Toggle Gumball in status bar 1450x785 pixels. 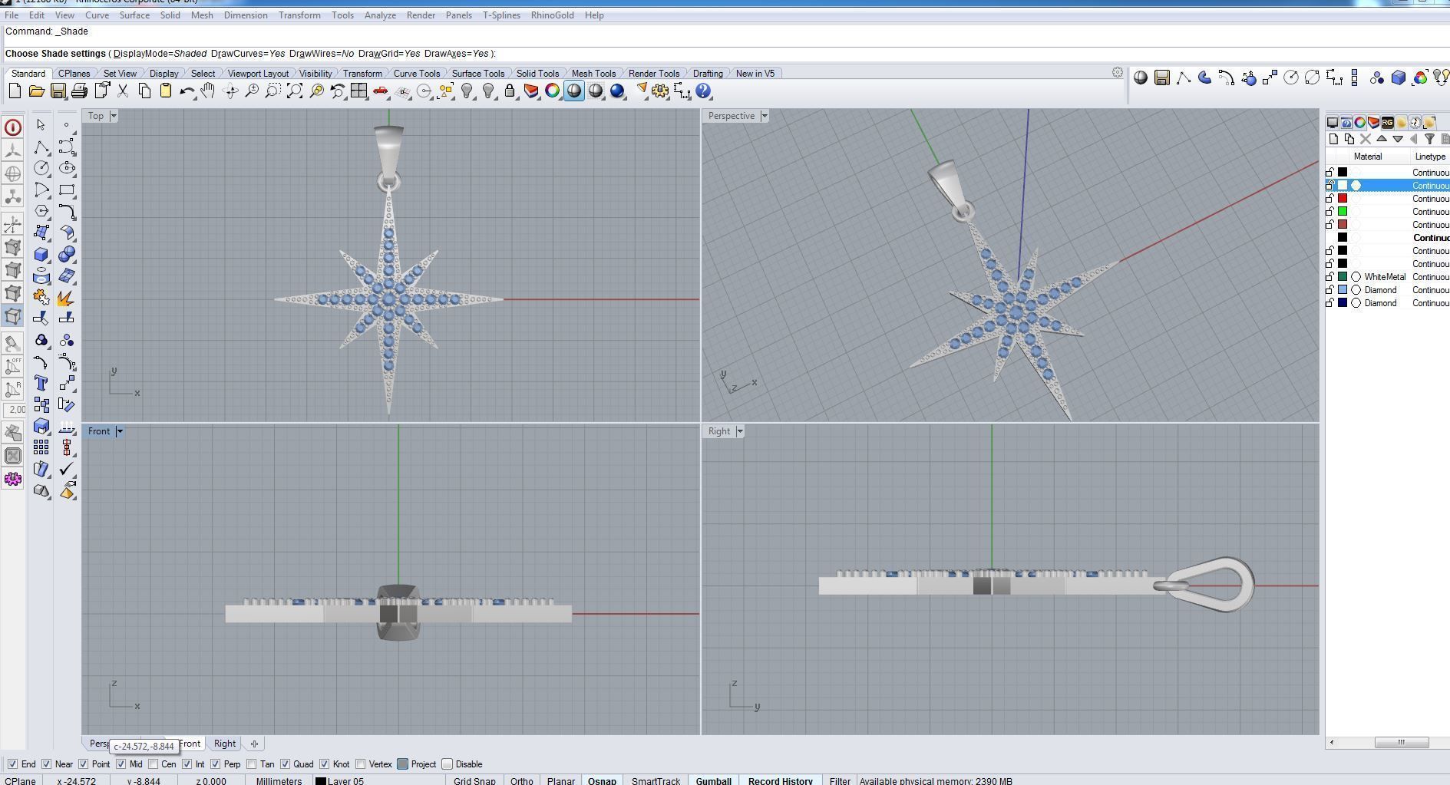713,780
